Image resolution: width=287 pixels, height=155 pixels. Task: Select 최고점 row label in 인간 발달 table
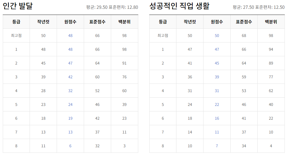[x=16, y=36]
